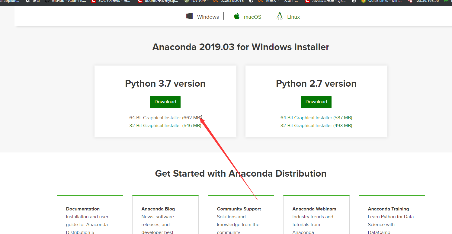Open the 'ubuntu安装mysql' bookmark
The height and width of the screenshot is (234, 452).
158,1
